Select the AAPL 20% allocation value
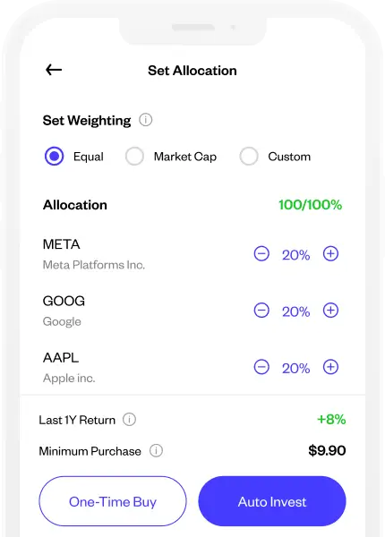The height and width of the screenshot is (537, 385). (296, 369)
